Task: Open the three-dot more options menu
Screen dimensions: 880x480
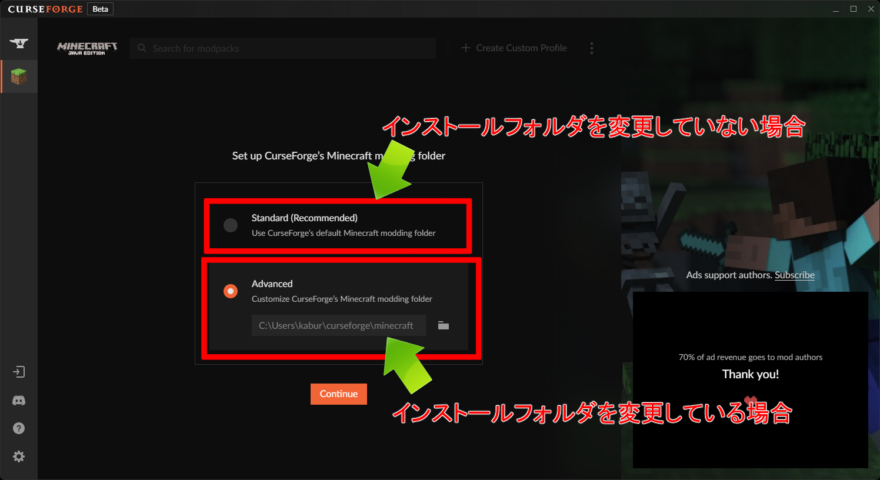Action: (592, 48)
